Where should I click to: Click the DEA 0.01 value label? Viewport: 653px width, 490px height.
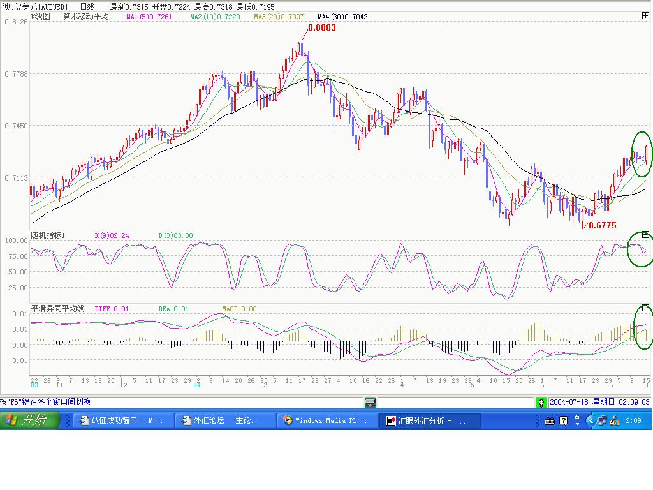pos(173,309)
